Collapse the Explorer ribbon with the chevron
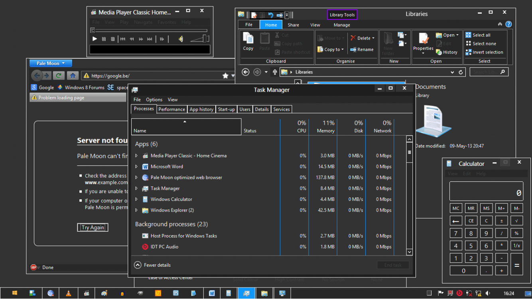The image size is (532, 299). pyautogui.click(x=500, y=24)
